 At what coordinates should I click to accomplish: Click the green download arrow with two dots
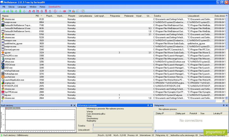(8, 11)
